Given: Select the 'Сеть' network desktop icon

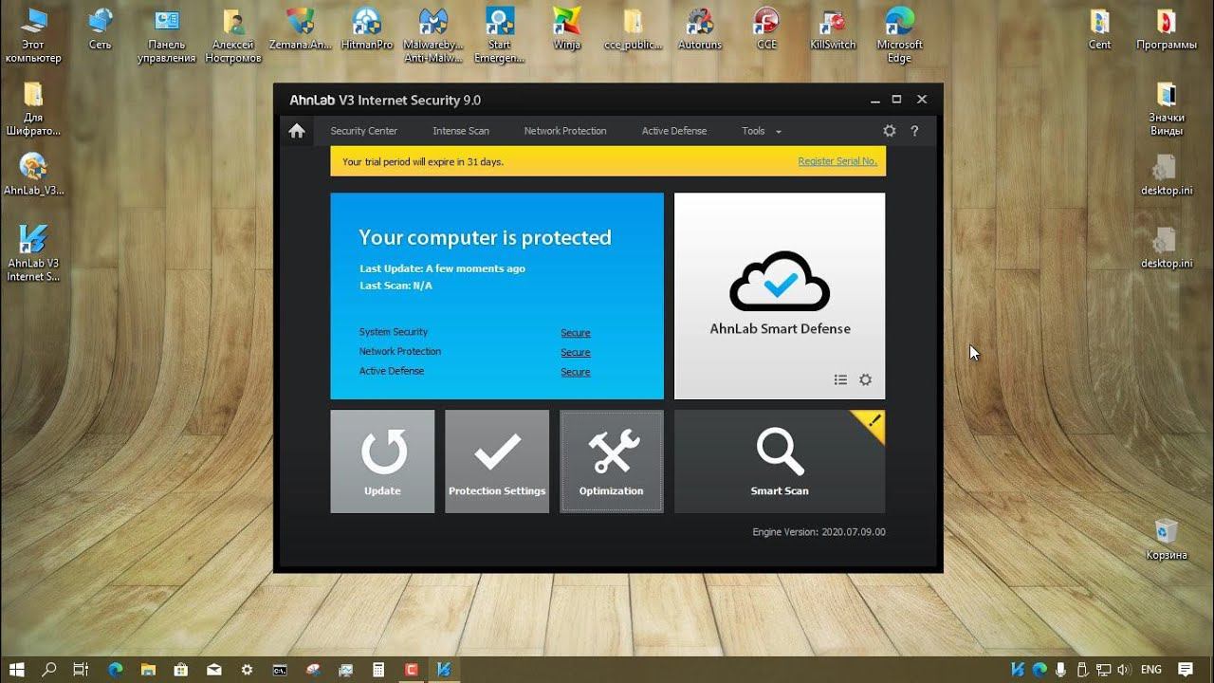Looking at the screenshot, I should (100, 30).
